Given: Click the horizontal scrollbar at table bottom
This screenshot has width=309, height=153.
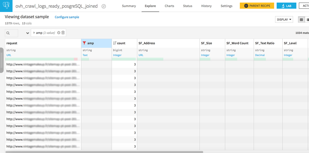Looking at the screenshot, I should pos(104,152).
